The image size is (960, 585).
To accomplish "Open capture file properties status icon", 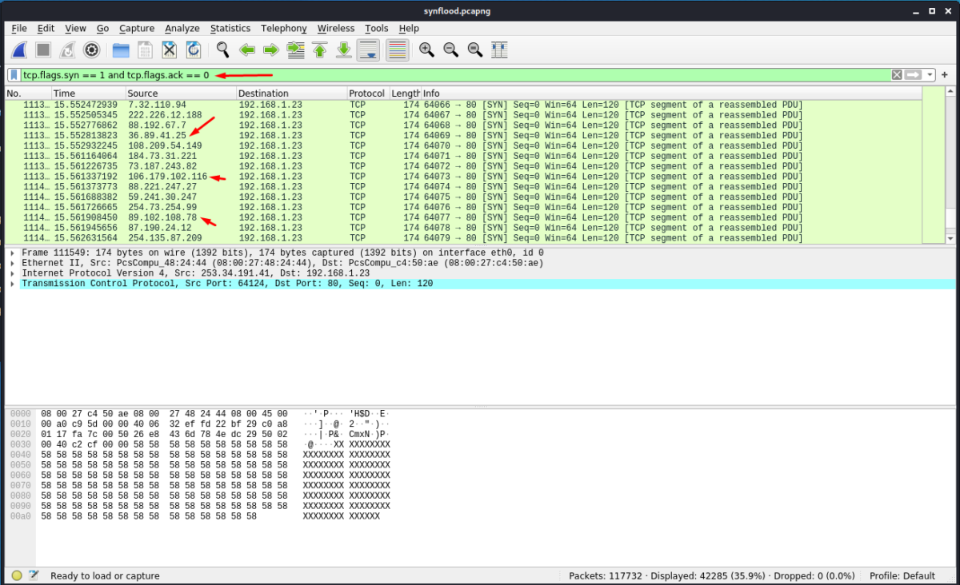I will (34, 575).
